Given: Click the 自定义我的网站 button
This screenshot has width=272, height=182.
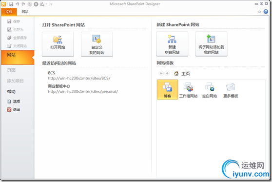Looking at the screenshot, I should point(97,44).
